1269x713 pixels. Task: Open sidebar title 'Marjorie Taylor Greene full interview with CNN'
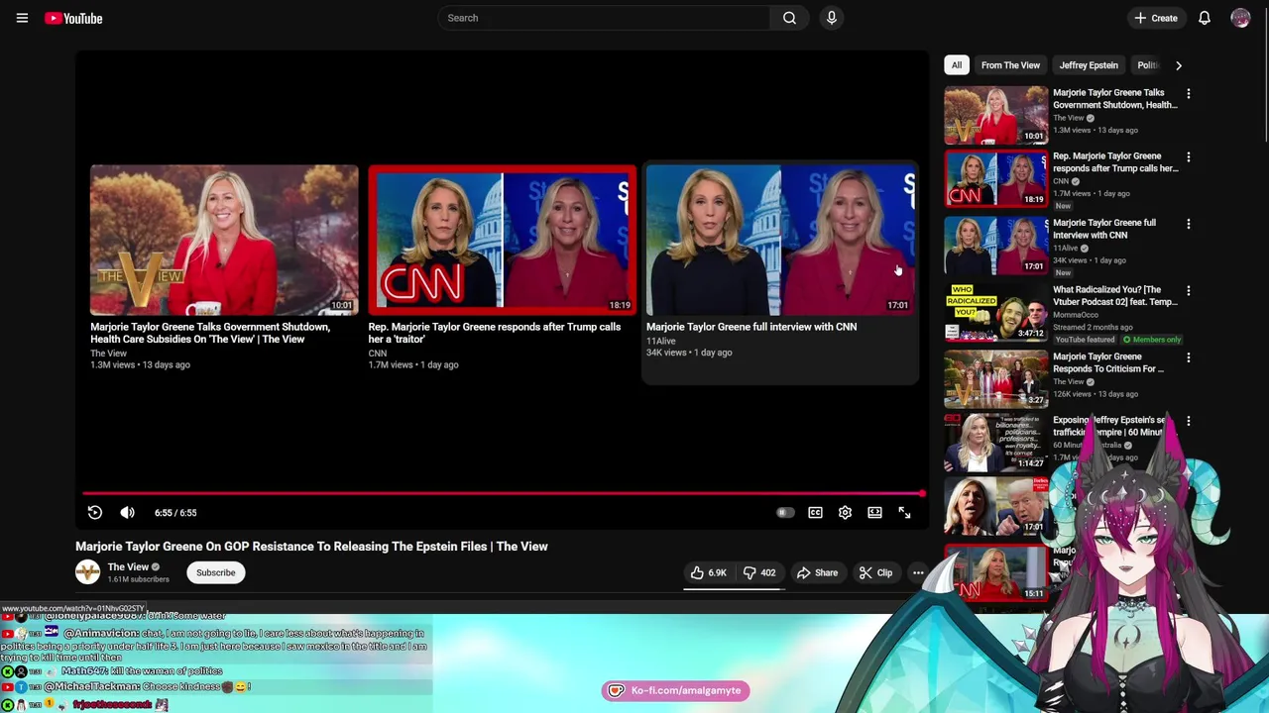[1104, 229]
